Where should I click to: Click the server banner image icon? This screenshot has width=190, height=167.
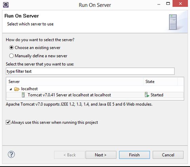point(173,22)
